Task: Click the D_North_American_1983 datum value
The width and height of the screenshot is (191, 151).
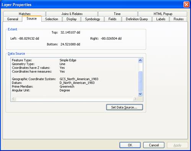Action: 77,83
